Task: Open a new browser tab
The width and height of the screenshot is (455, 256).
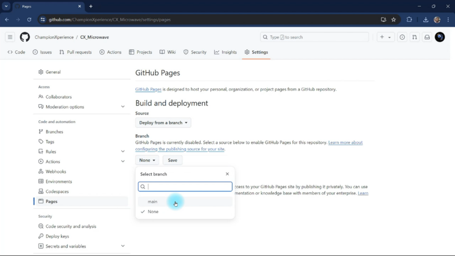Action: pos(91,6)
